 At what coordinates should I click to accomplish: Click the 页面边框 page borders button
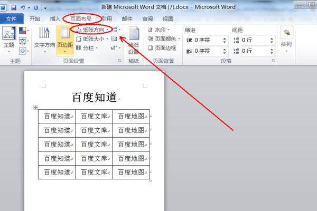pyautogui.click(x=162, y=48)
